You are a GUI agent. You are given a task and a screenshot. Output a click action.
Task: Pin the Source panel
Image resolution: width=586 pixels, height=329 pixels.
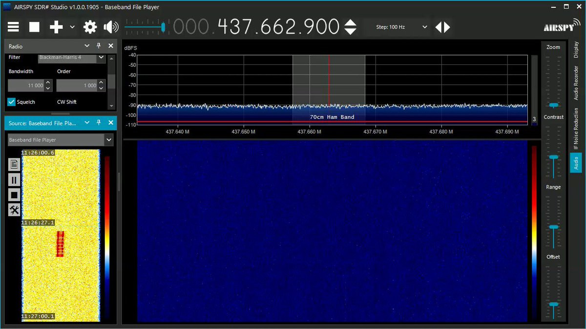[x=99, y=123]
